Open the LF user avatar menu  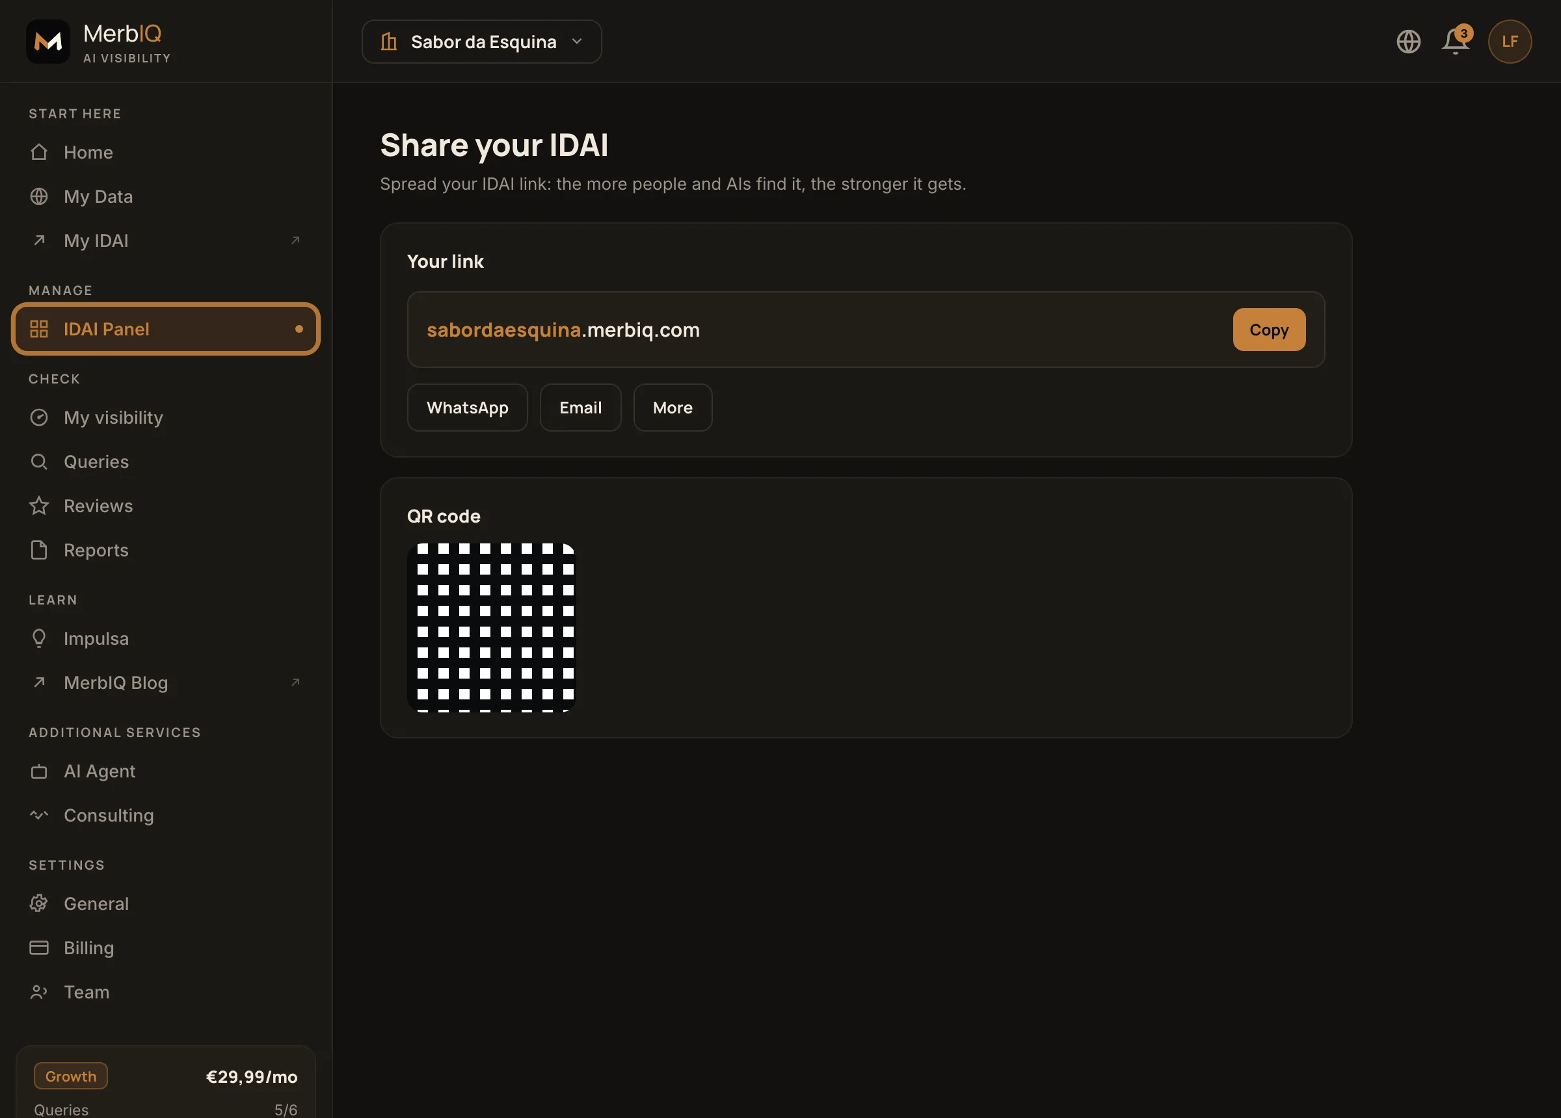tap(1510, 42)
